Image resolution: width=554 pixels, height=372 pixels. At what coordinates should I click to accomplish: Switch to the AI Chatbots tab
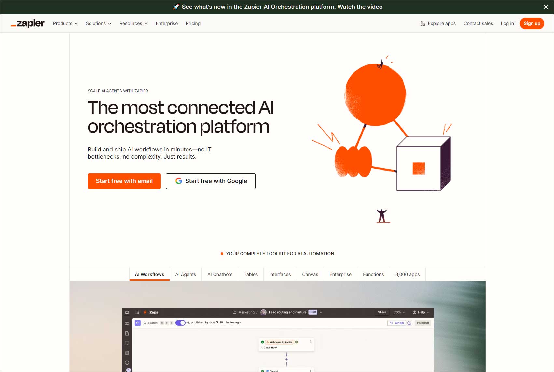pyautogui.click(x=220, y=274)
